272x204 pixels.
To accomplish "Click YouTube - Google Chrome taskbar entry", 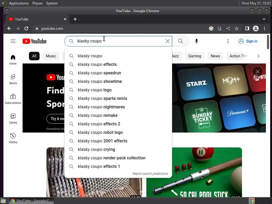I will (x=32, y=201).
